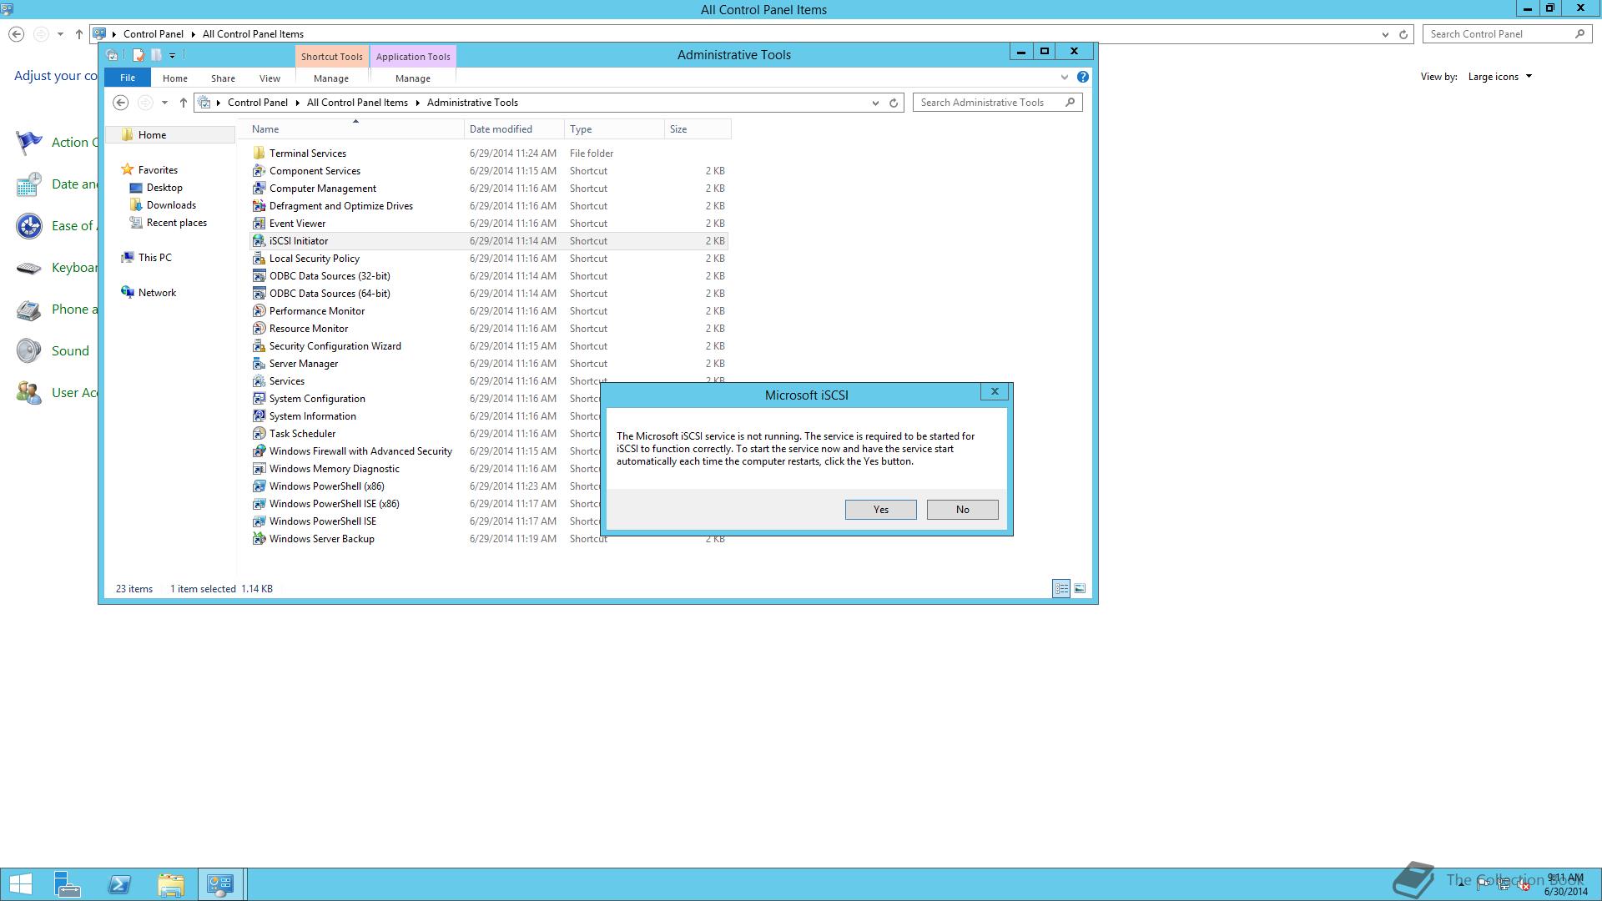
Task: Select the Event Viewer icon
Action: pyautogui.click(x=259, y=223)
